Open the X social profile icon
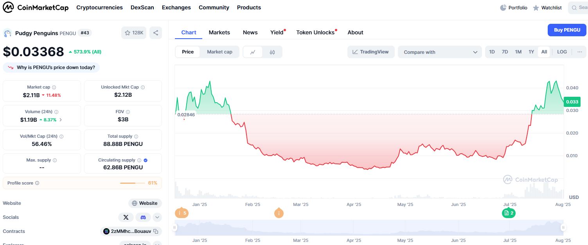 coord(126,217)
